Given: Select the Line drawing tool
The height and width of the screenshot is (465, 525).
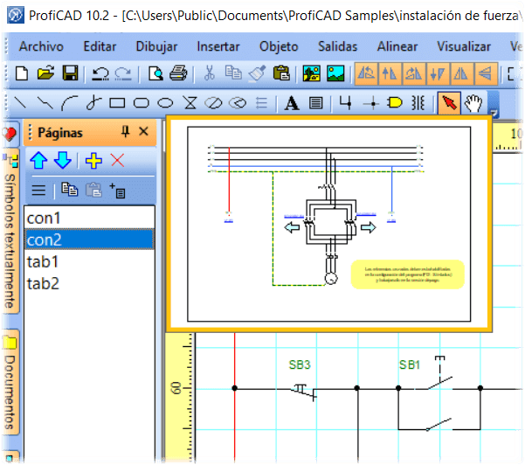Looking at the screenshot, I should (x=21, y=102).
